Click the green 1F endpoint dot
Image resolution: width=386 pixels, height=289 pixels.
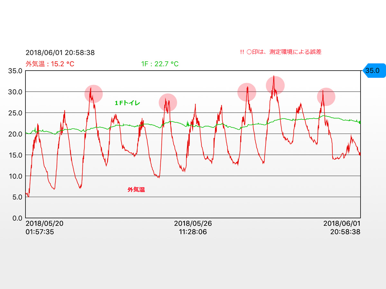[x=360, y=122]
